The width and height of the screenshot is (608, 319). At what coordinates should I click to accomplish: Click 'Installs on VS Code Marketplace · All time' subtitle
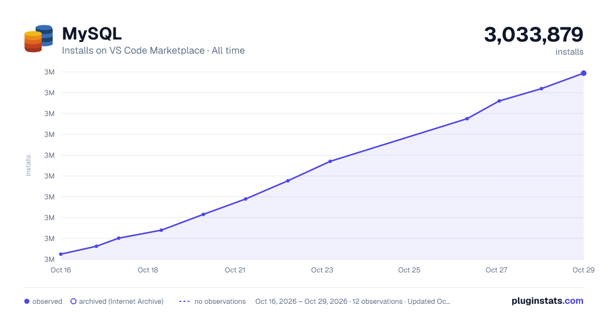coord(153,51)
